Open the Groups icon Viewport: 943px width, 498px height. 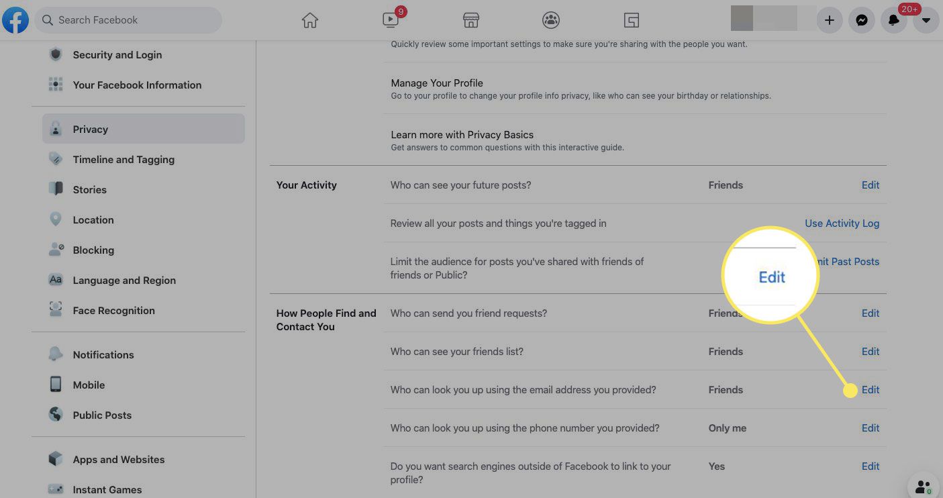point(551,20)
